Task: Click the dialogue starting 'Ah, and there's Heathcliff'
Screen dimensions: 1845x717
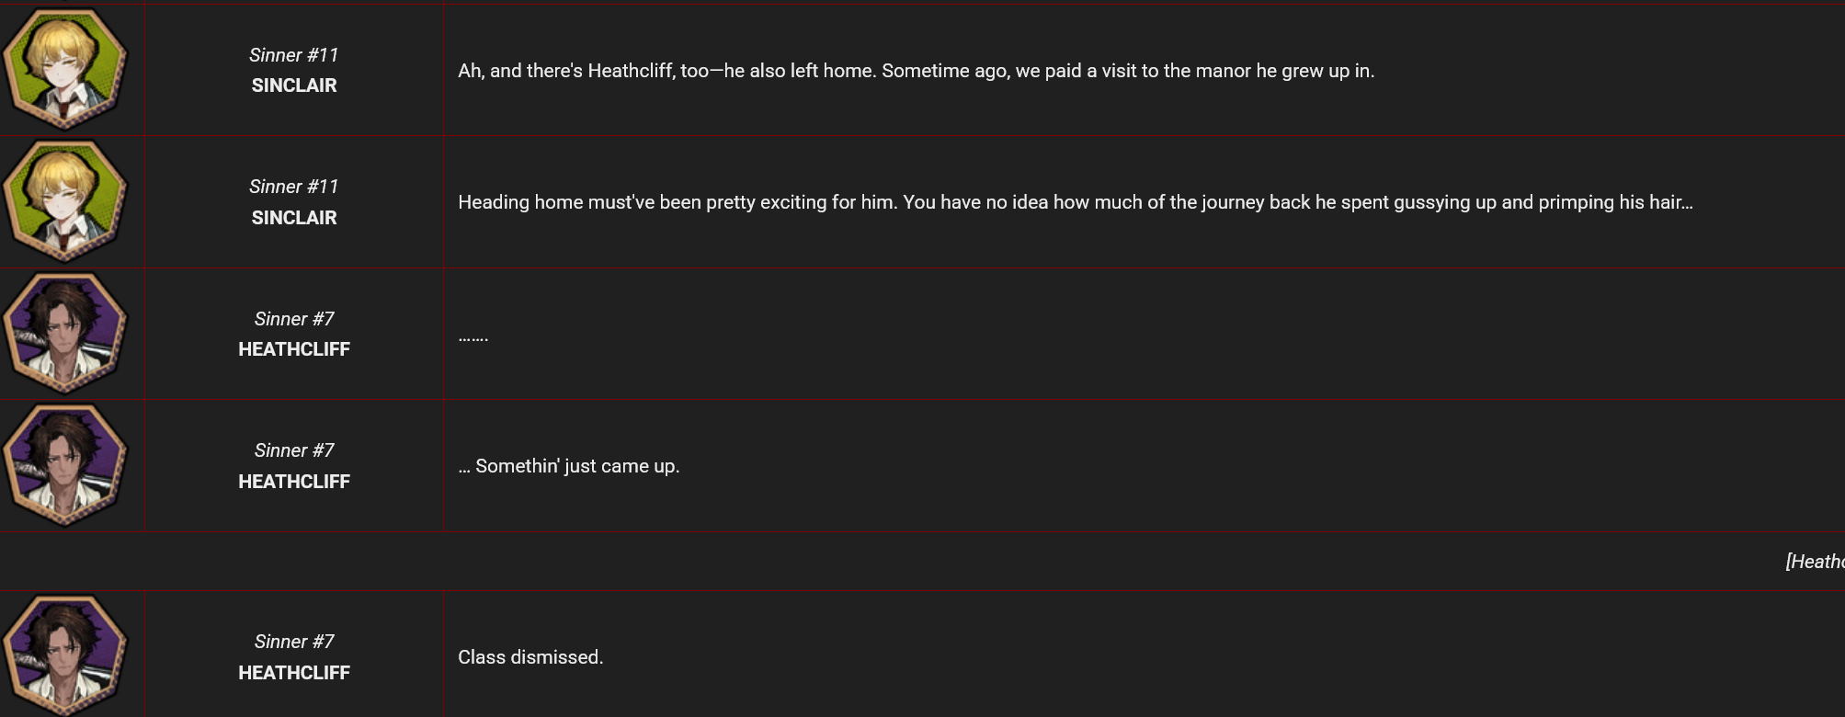Action: (917, 71)
